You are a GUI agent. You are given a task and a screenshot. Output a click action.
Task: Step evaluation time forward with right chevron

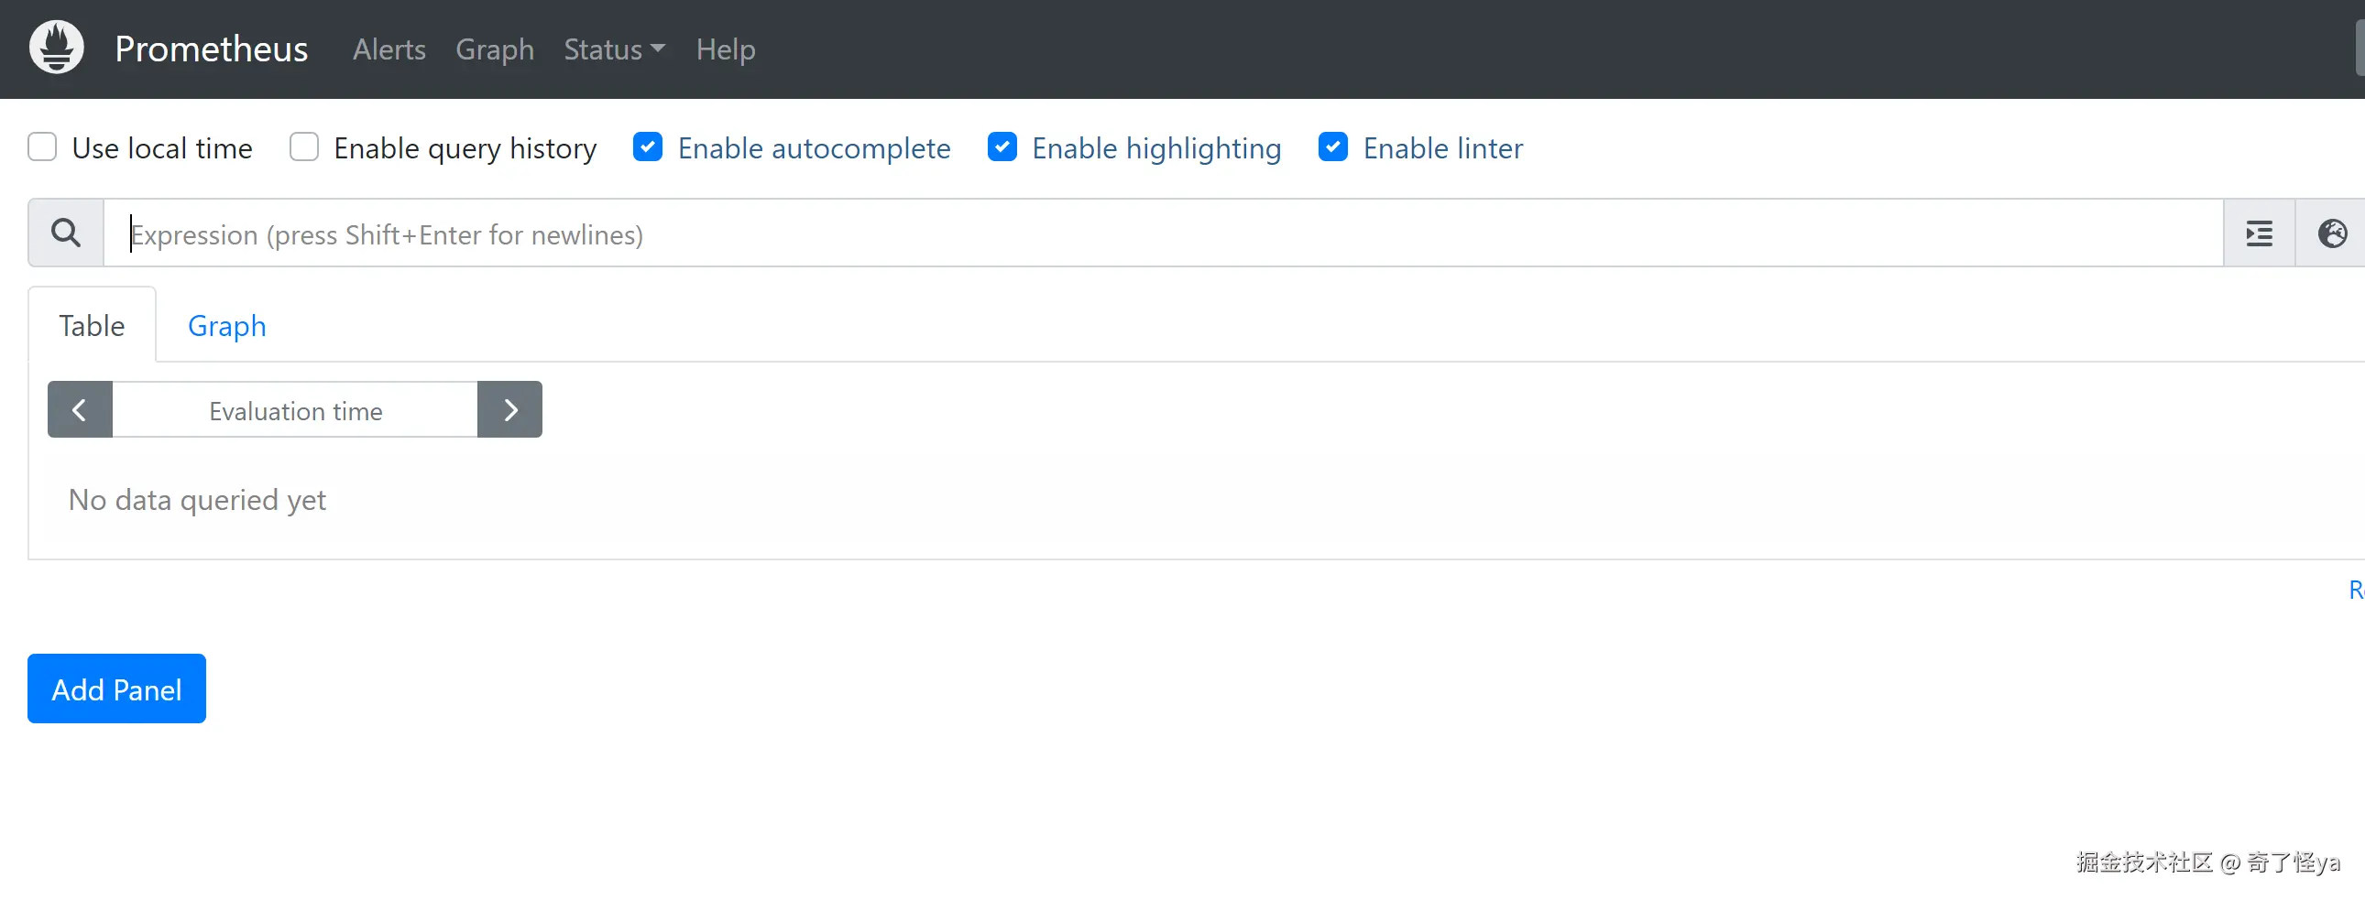point(510,410)
